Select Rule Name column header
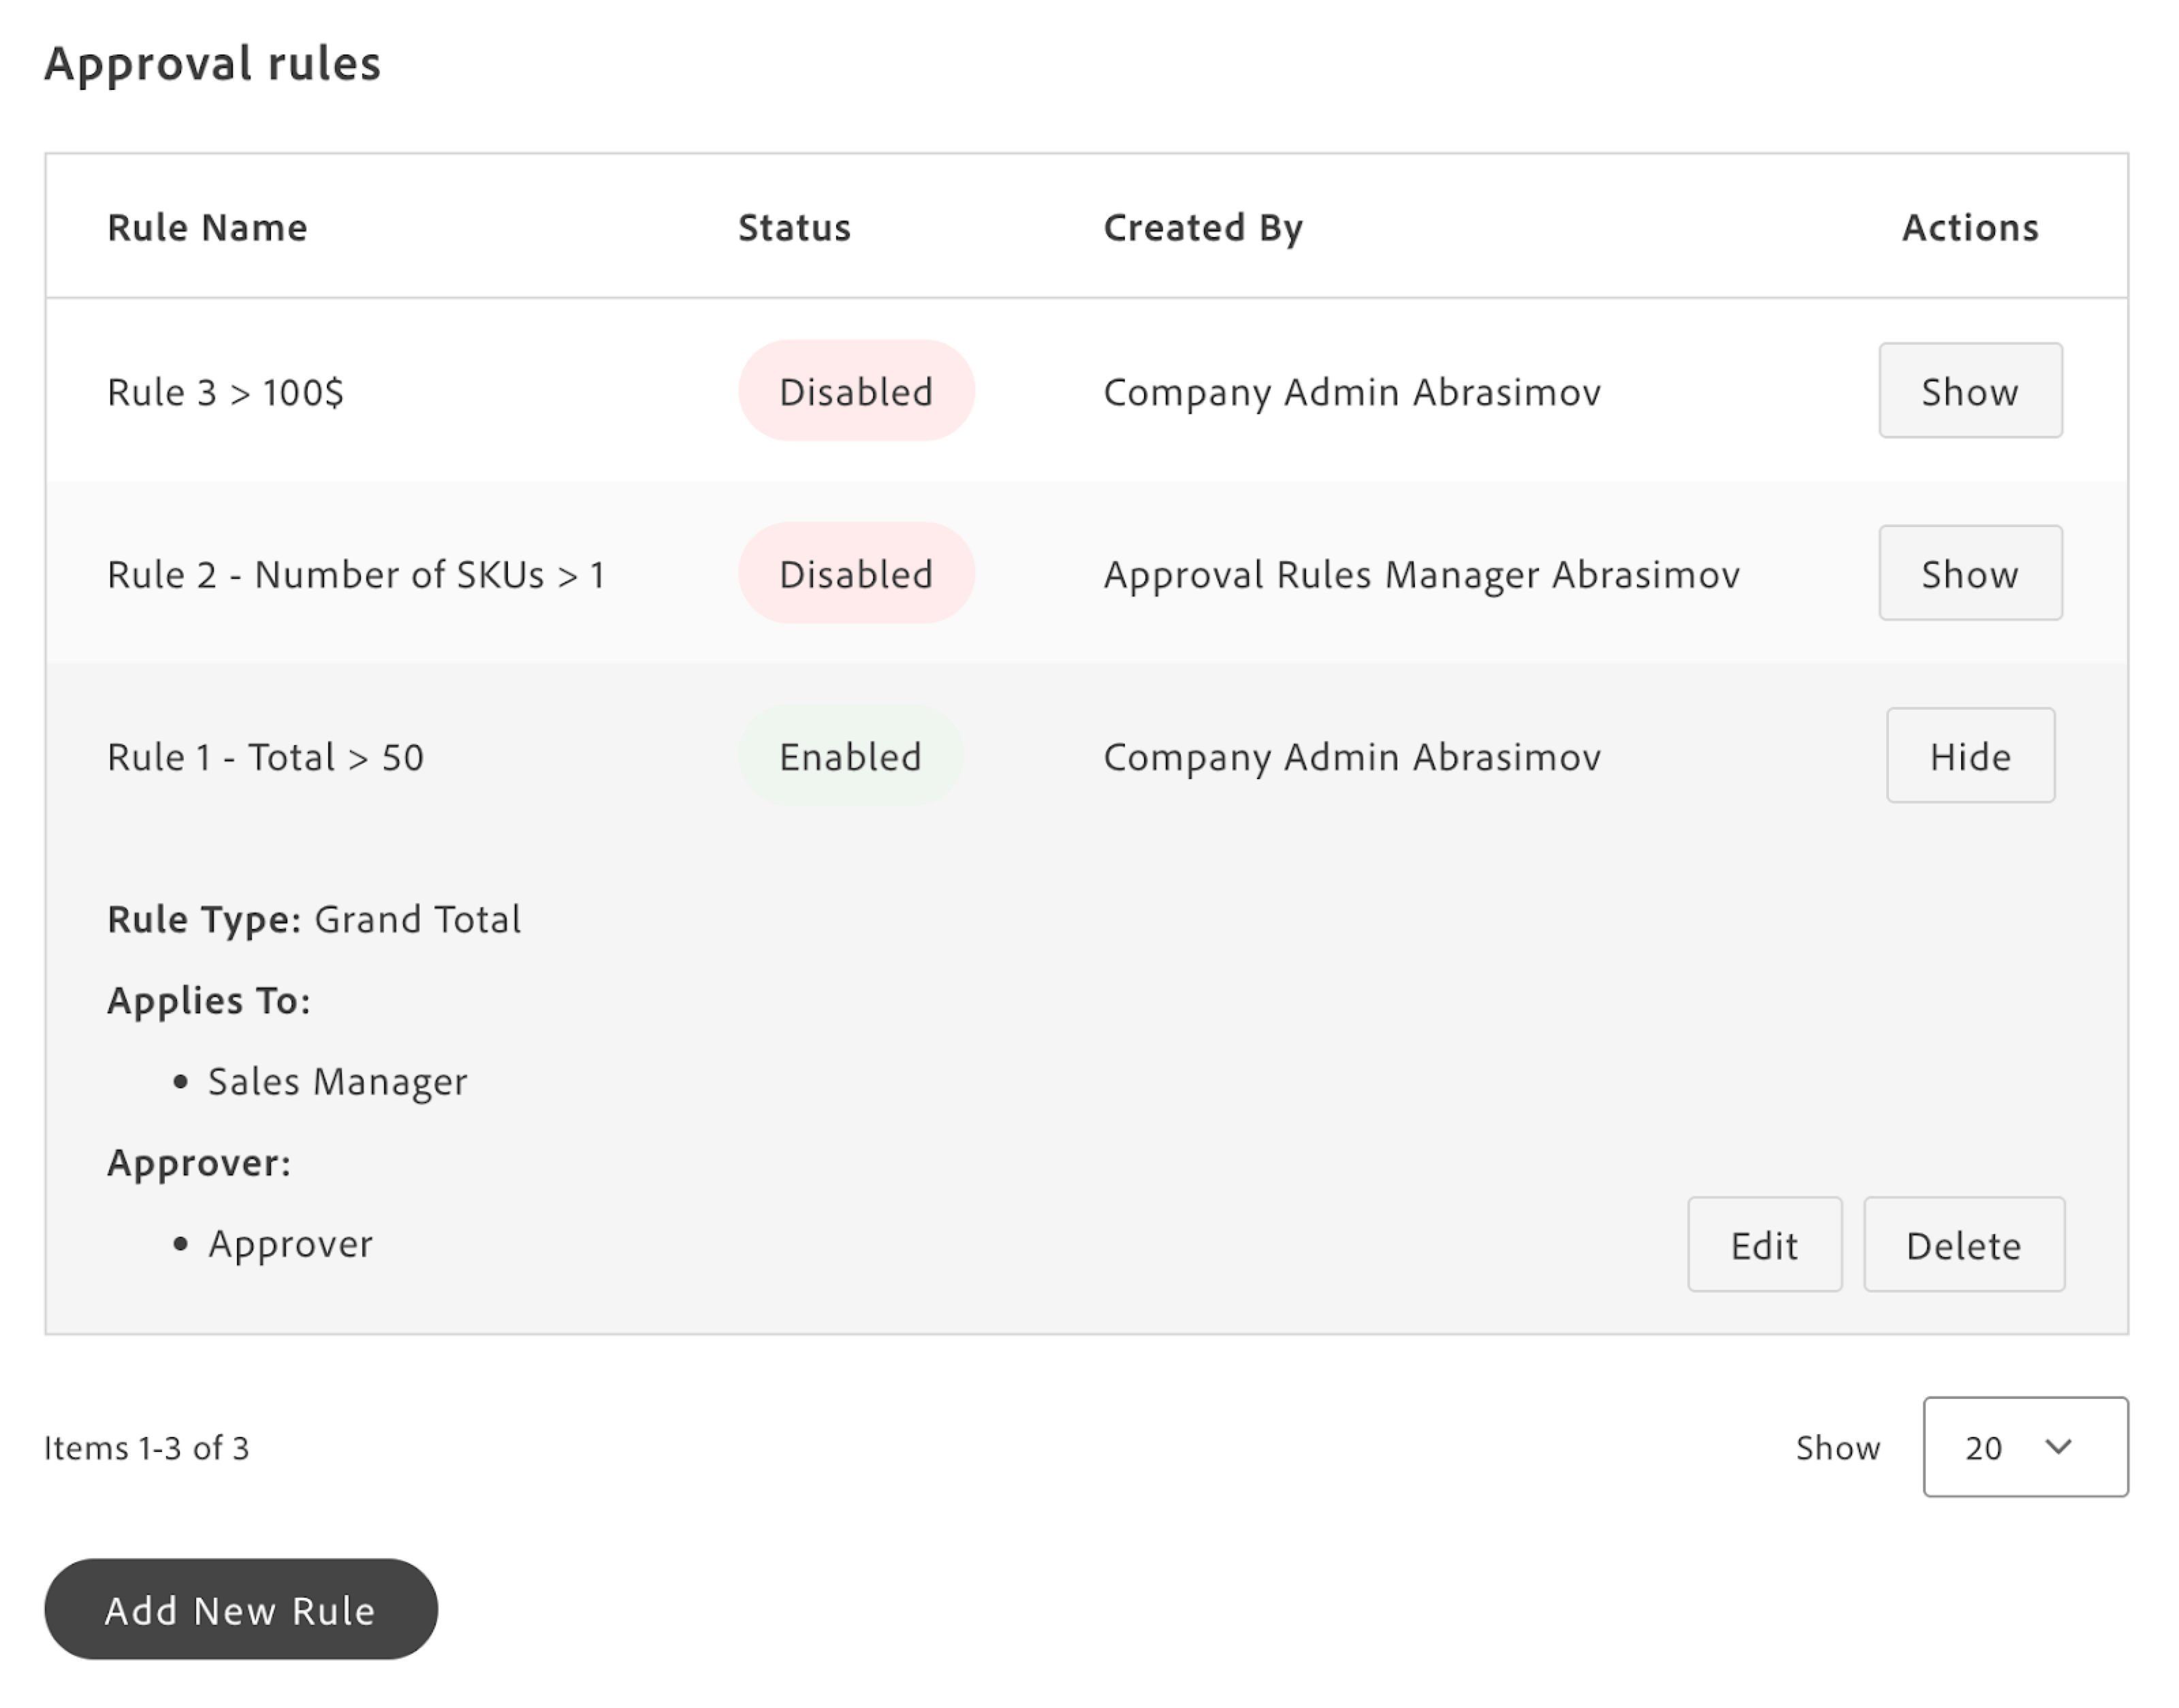Viewport: 2179px width, 1708px height. coord(207,228)
